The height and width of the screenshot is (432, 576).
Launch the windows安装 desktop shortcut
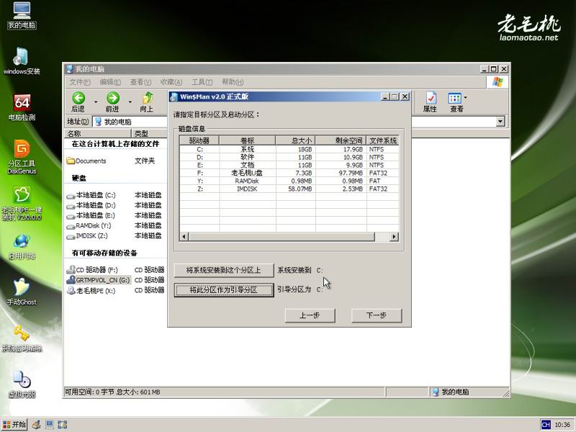click(22, 61)
